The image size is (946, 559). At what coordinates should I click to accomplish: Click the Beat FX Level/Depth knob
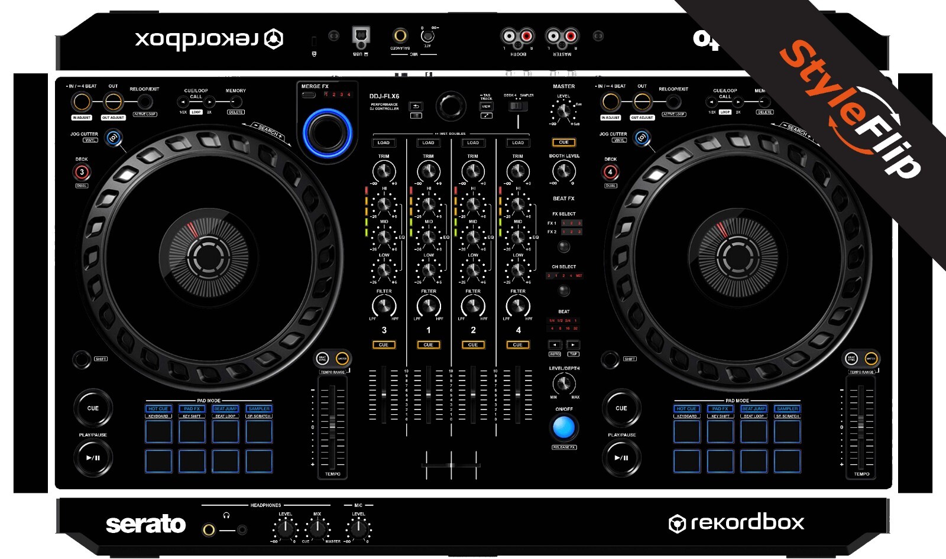[x=563, y=384]
